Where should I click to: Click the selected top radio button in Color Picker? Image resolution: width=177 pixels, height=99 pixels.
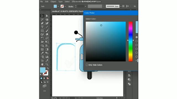pyautogui.click(x=137, y=37)
